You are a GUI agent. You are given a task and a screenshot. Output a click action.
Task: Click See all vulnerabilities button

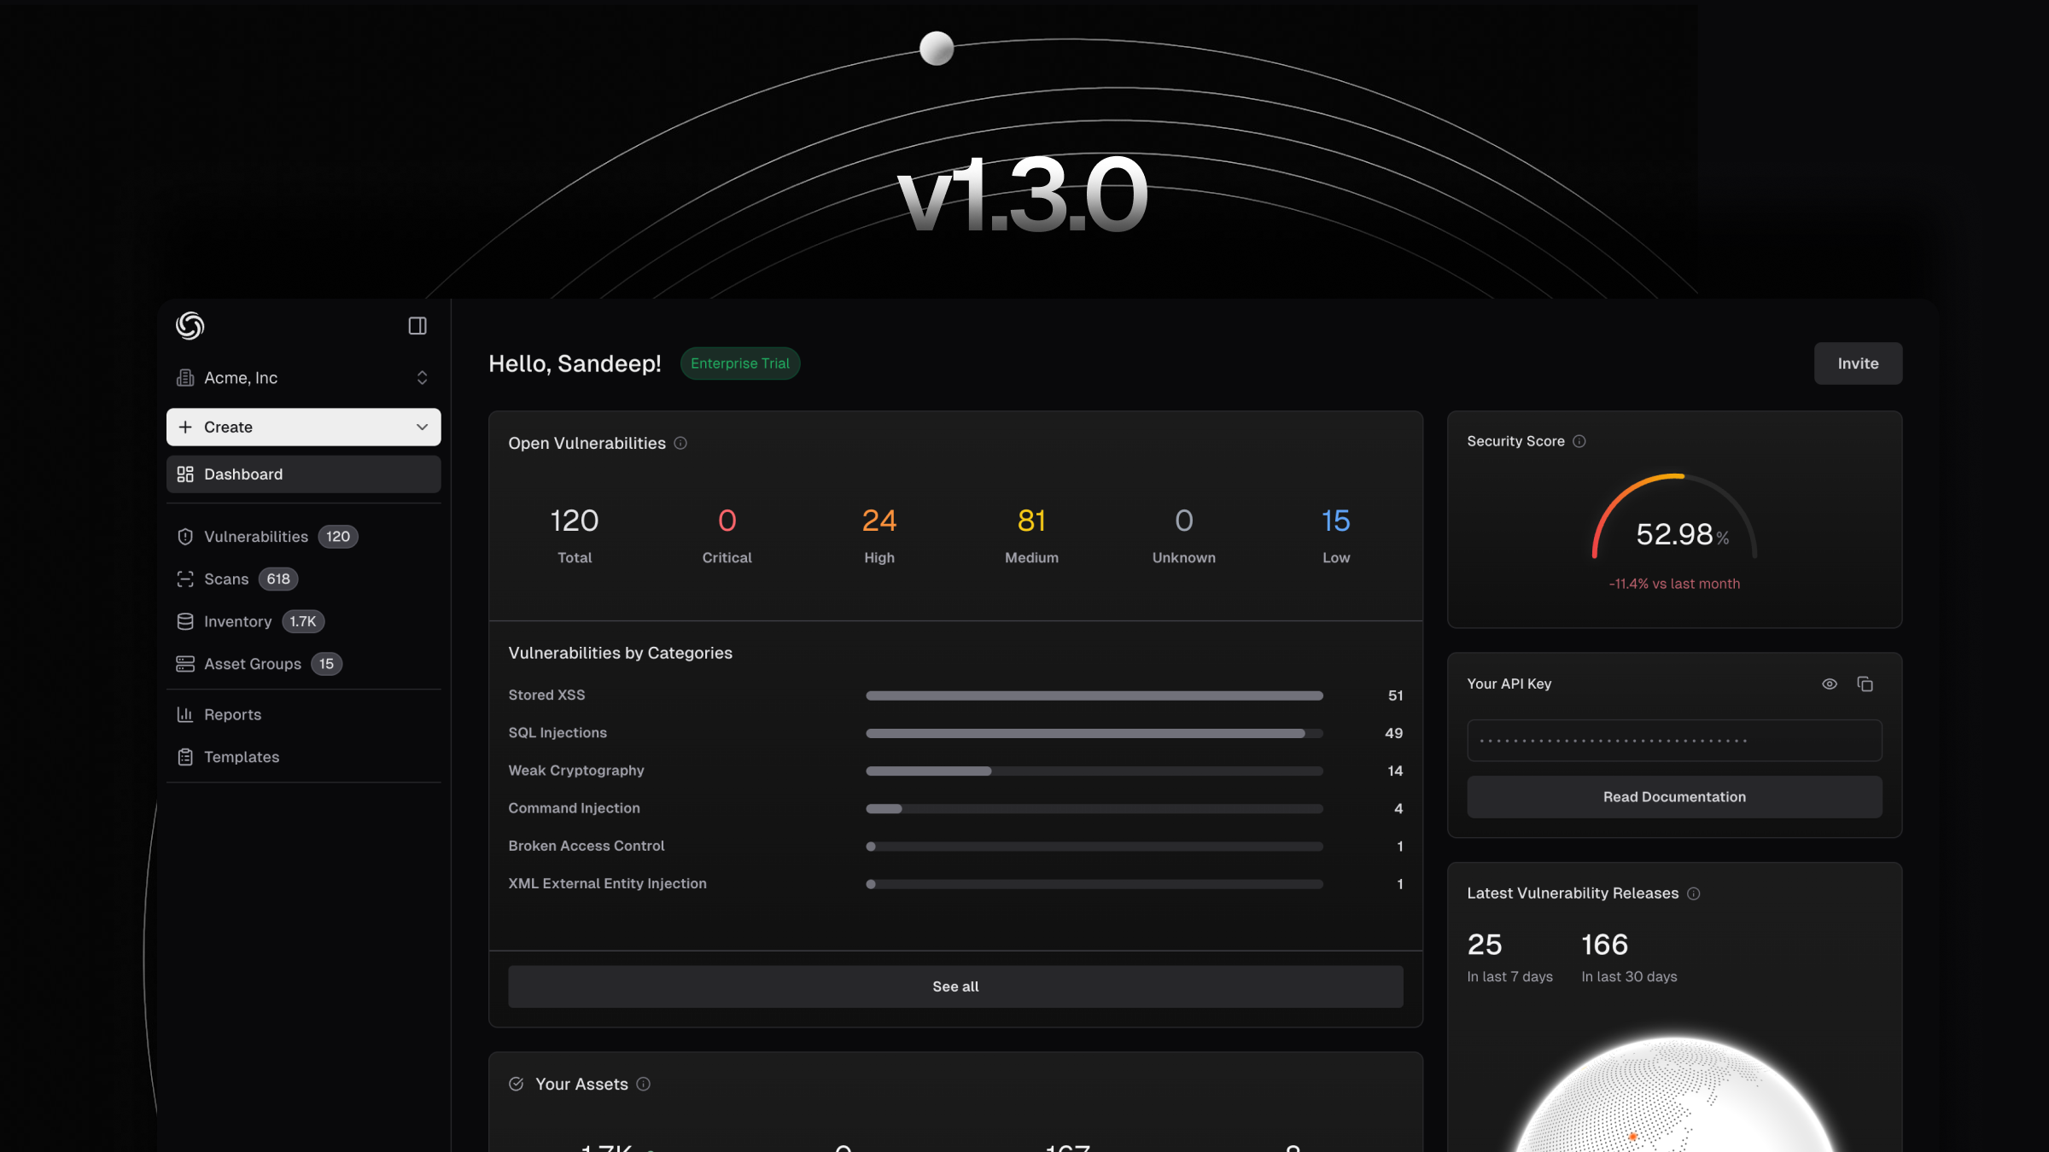pyautogui.click(x=955, y=986)
